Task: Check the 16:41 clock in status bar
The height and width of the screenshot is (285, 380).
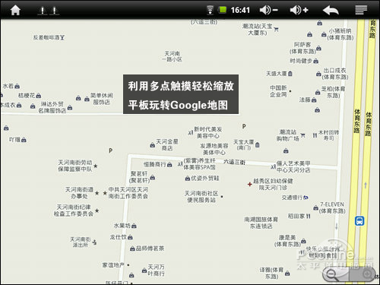Action: click(240, 10)
